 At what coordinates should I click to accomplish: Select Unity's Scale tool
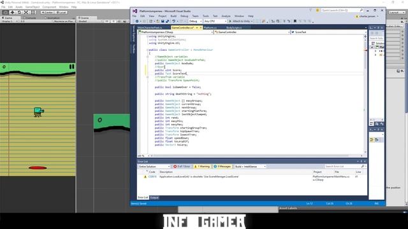click(x=26, y=12)
